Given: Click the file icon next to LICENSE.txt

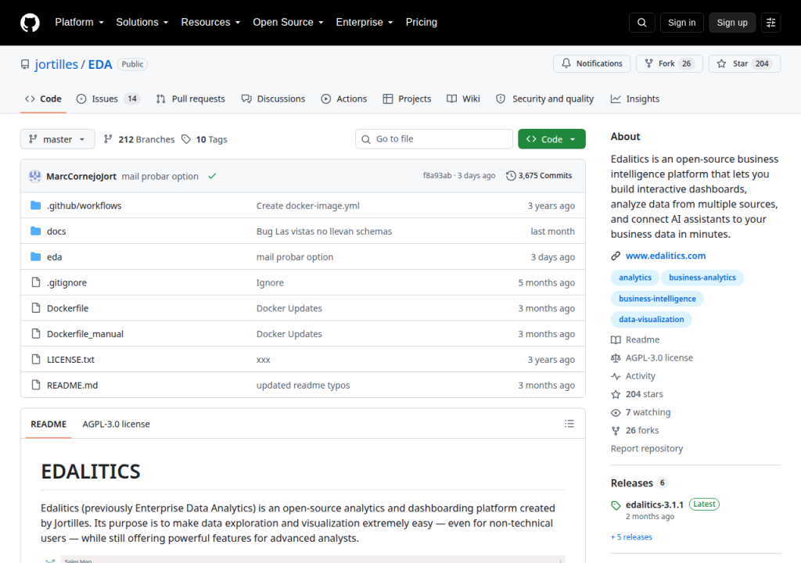Looking at the screenshot, I should click(x=36, y=359).
